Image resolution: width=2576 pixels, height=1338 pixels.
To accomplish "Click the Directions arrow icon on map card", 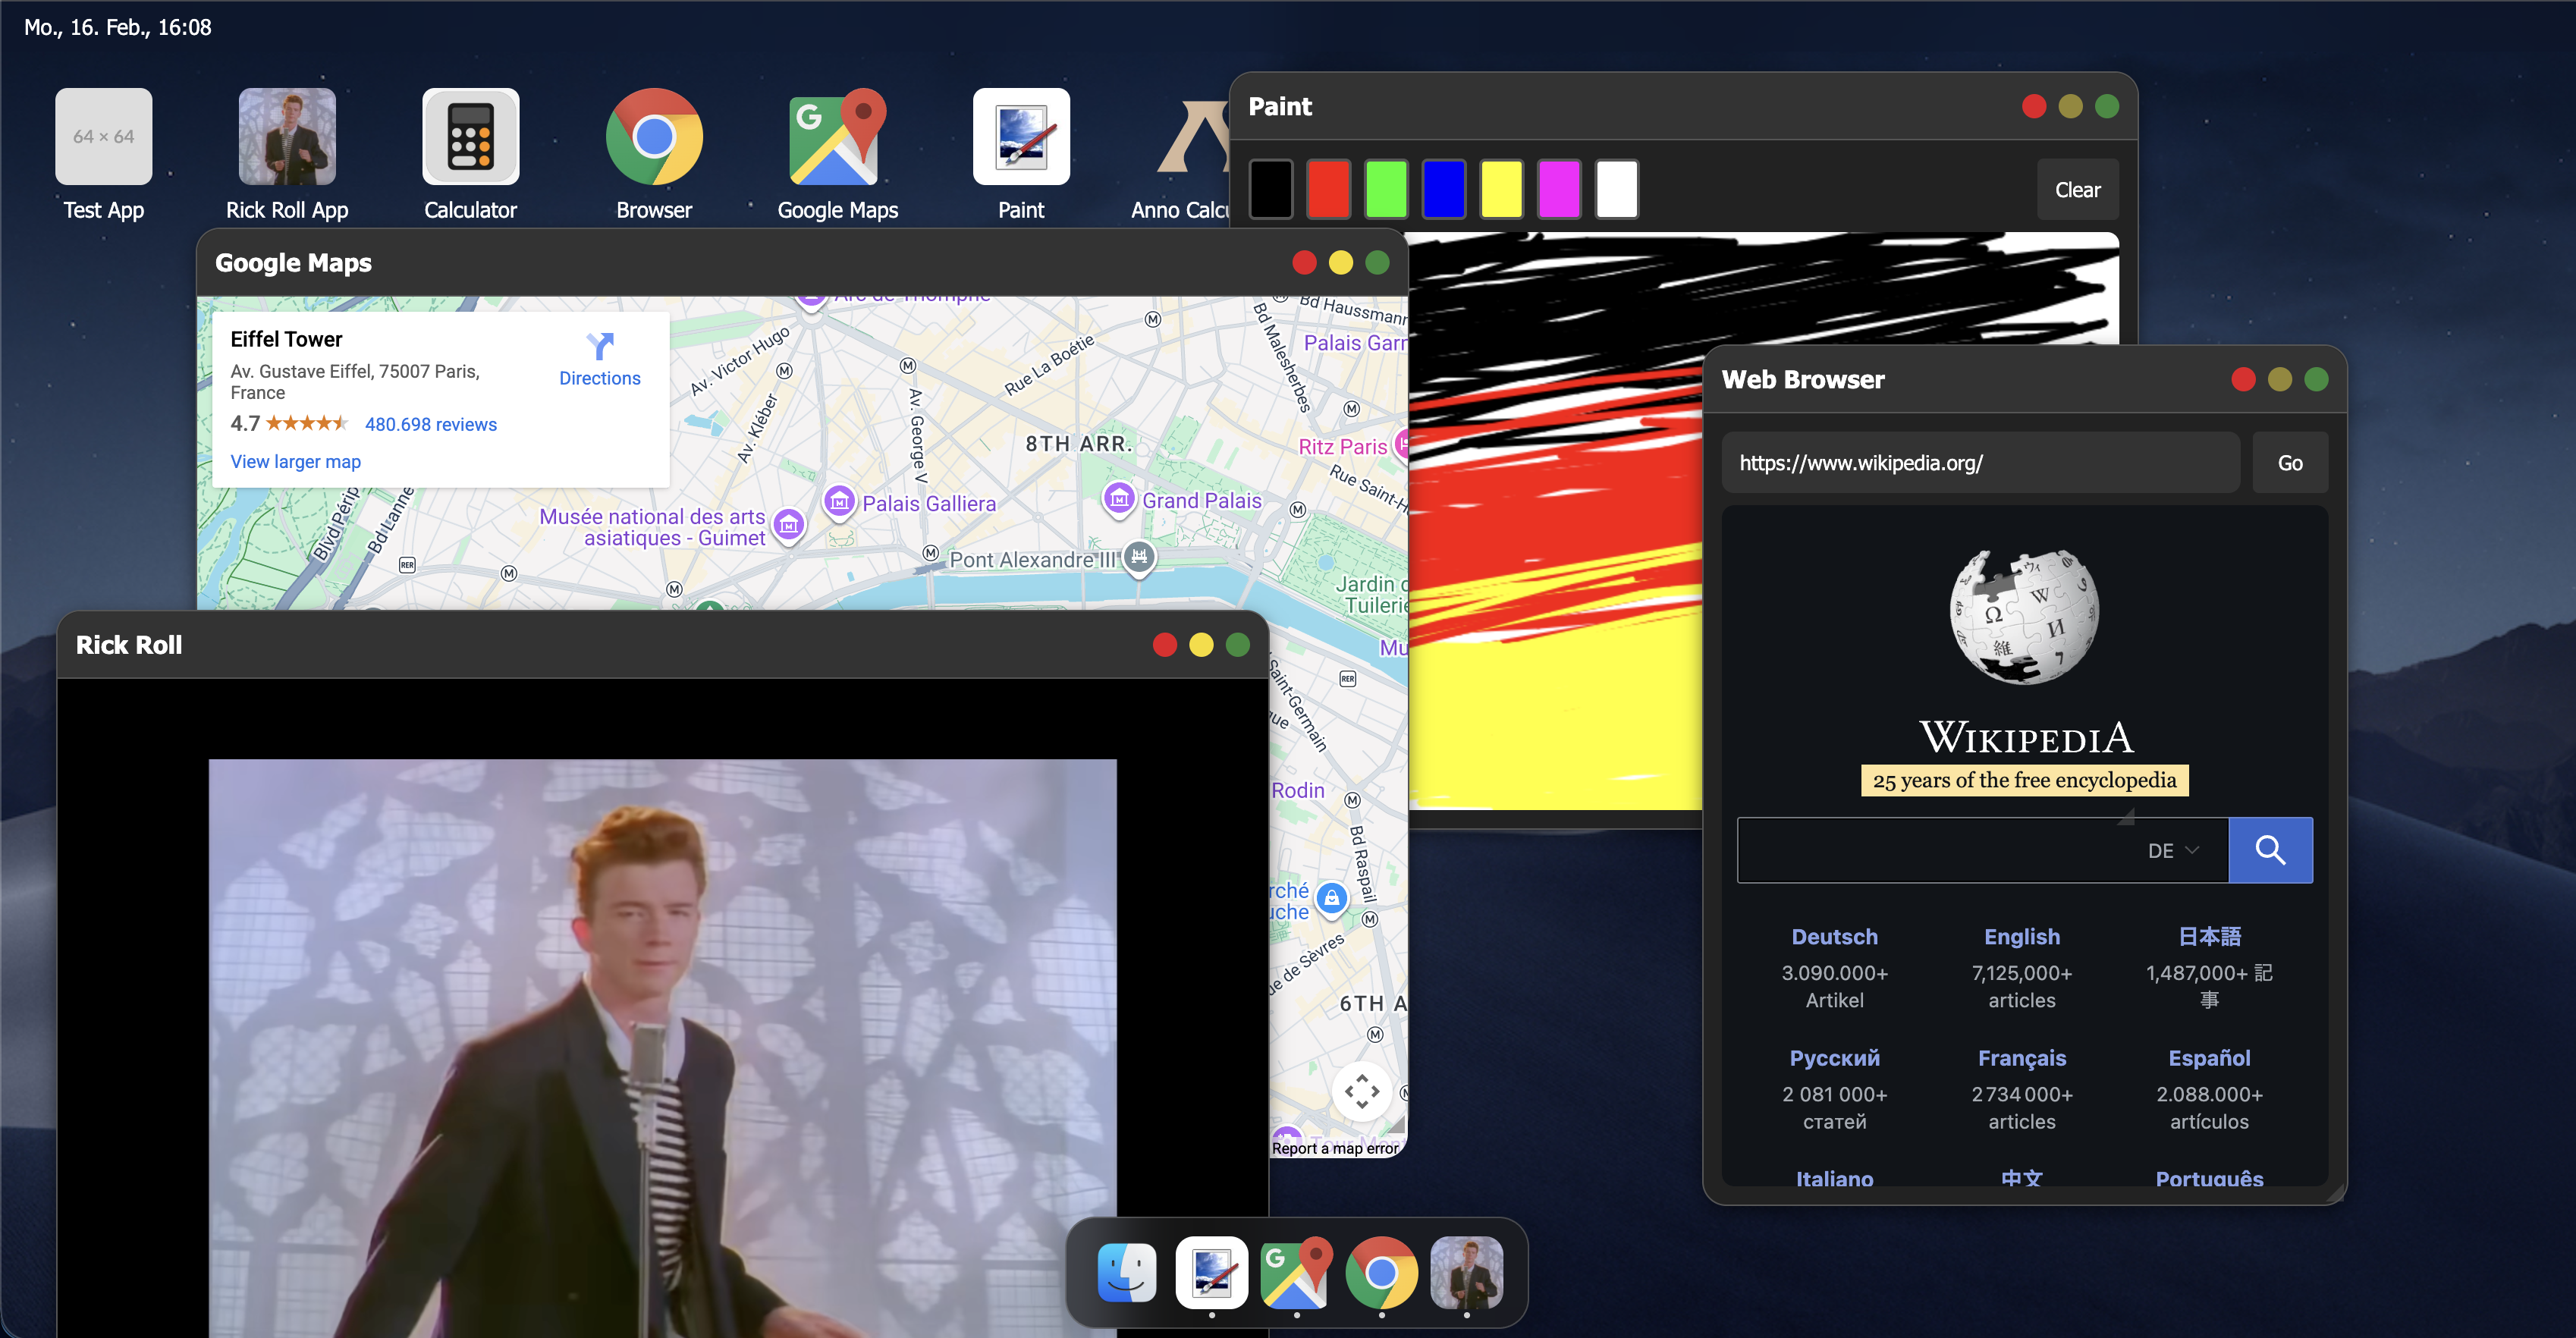I will pos(600,346).
